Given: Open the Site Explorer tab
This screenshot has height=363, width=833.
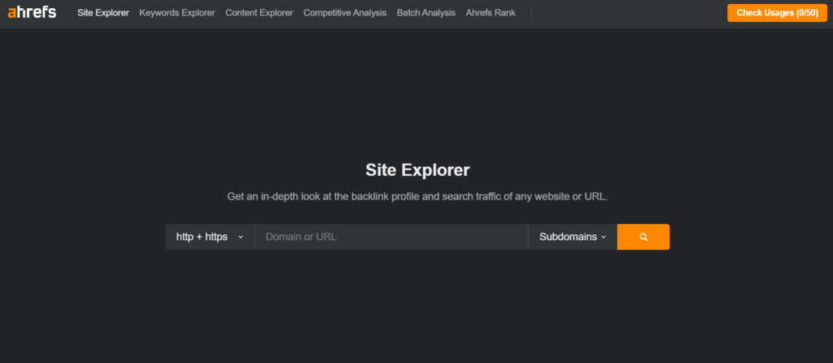Looking at the screenshot, I should tap(103, 13).
